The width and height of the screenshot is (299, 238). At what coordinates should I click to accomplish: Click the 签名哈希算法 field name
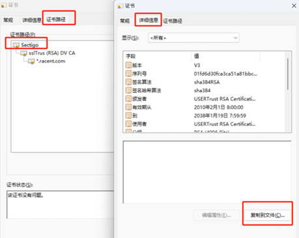pos(147,91)
